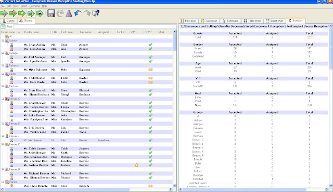Viewport: 333px width, 192px height.
Task: Click the green triangle filter icon beside Find
Action: tap(3, 26)
